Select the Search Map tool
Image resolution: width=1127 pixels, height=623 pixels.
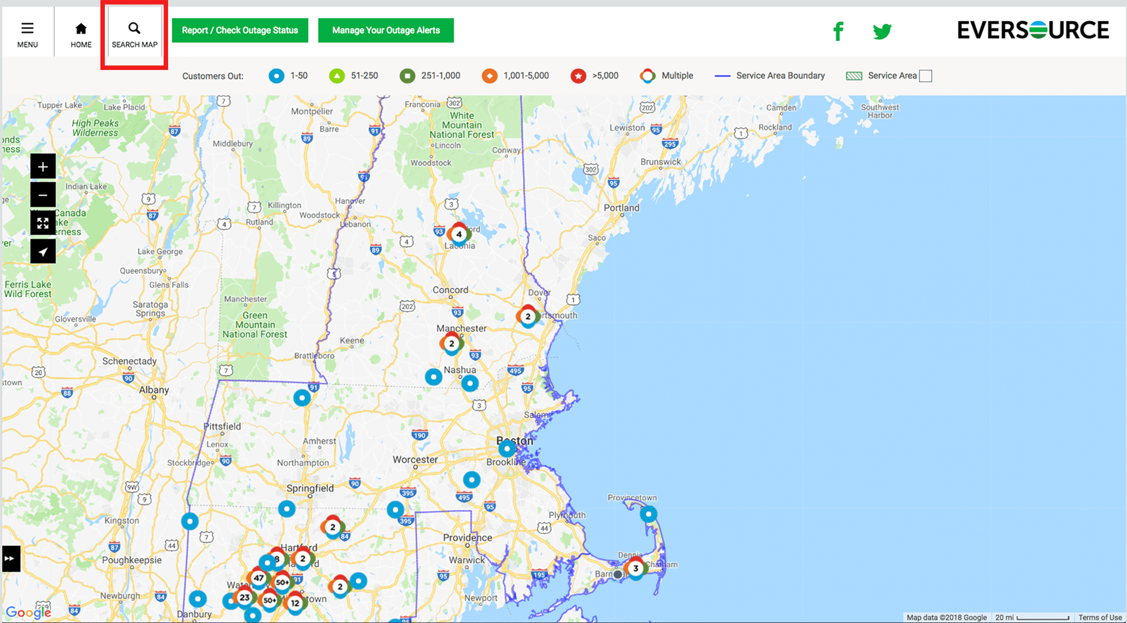(x=134, y=32)
